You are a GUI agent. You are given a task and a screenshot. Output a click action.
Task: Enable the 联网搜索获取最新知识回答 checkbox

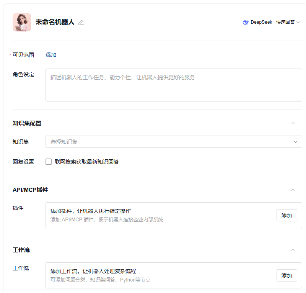(49, 162)
